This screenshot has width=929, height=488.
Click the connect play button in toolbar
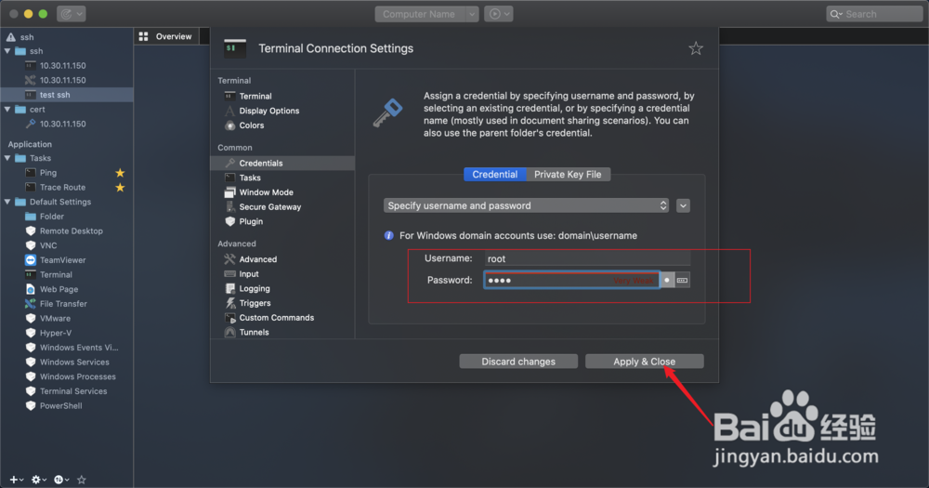click(x=498, y=14)
